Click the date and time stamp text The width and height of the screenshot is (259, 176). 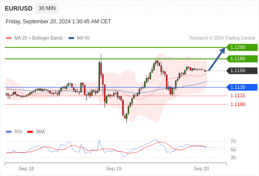(58, 22)
